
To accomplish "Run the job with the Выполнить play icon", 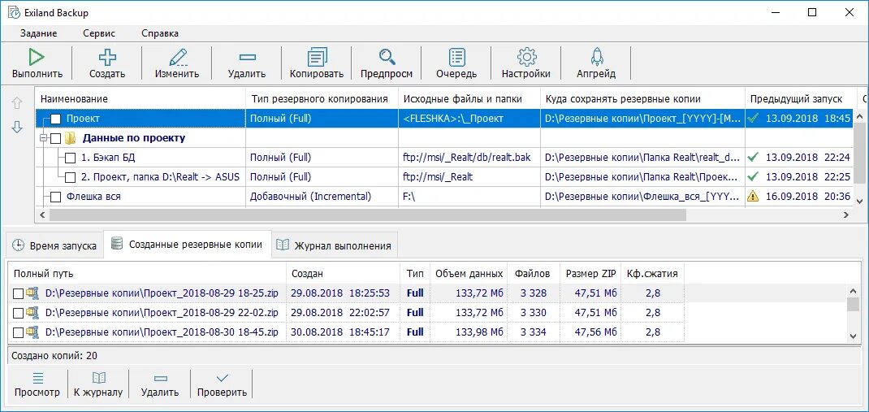I will pos(37,57).
